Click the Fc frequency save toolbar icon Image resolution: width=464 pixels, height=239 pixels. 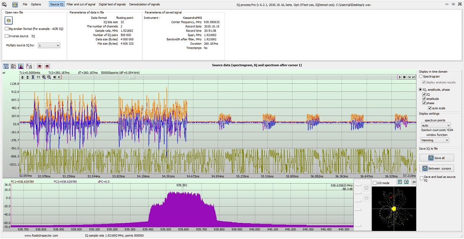click(29, 66)
